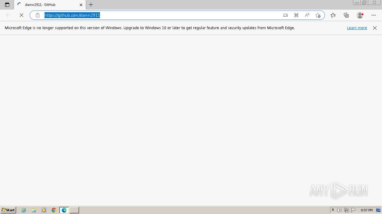382x214 pixels.
Task: Open File Explorer from taskbar
Action: click(x=34, y=210)
